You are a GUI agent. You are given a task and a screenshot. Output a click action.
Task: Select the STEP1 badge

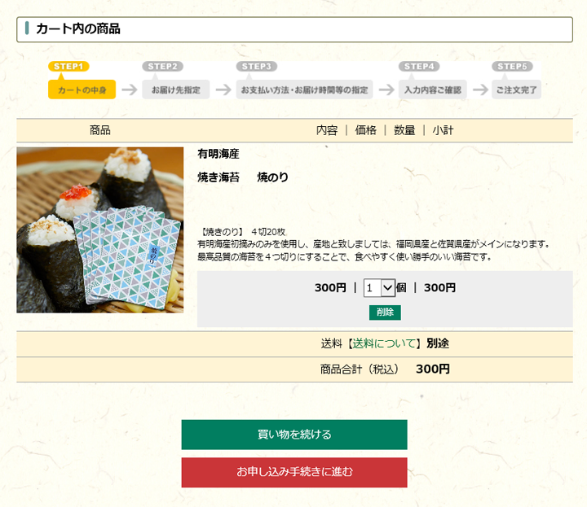click(68, 67)
